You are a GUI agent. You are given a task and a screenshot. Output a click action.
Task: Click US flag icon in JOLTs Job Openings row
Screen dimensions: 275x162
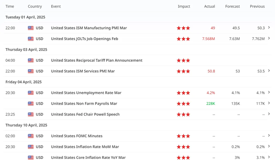point(31,39)
